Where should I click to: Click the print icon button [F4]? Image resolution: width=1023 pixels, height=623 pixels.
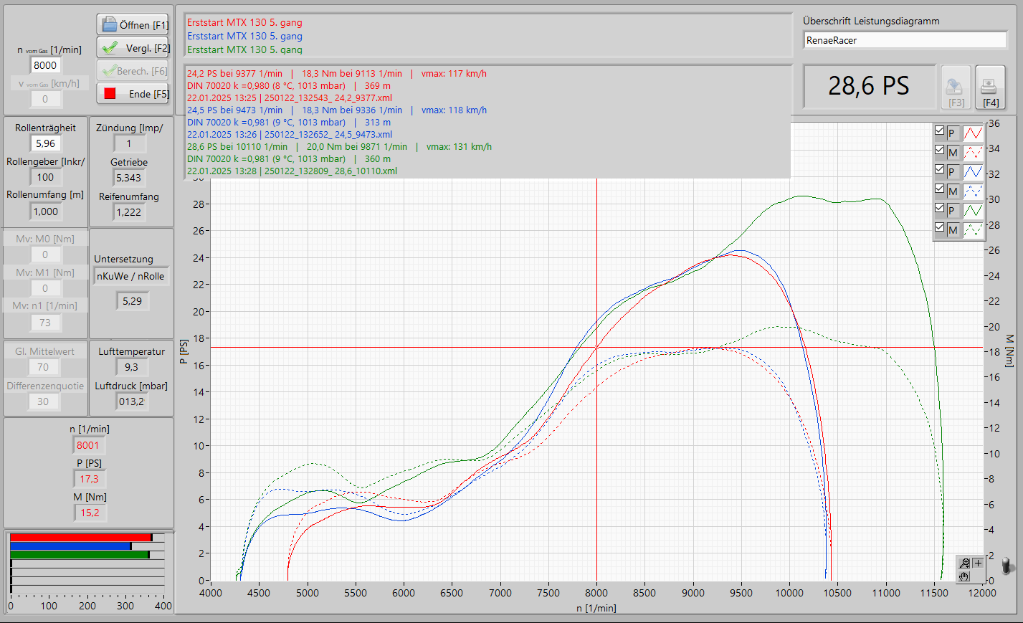pos(989,88)
